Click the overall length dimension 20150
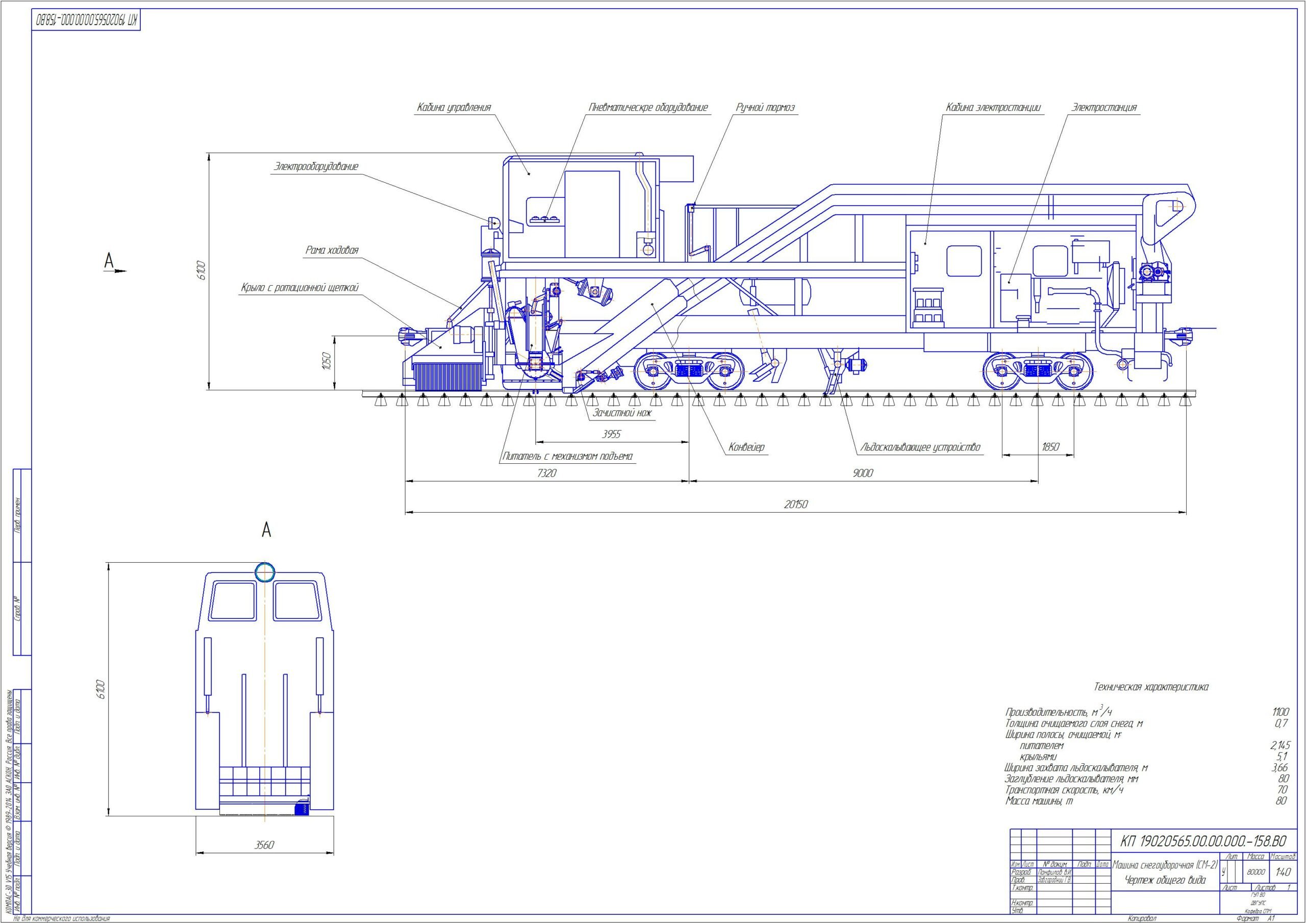Viewport: 1306px width, 923px height. click(x=796, y=504)
